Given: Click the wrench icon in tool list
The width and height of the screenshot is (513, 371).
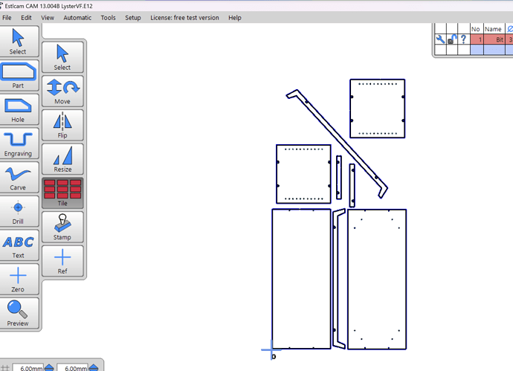Looking at the screenshot, I should [440, 39].
